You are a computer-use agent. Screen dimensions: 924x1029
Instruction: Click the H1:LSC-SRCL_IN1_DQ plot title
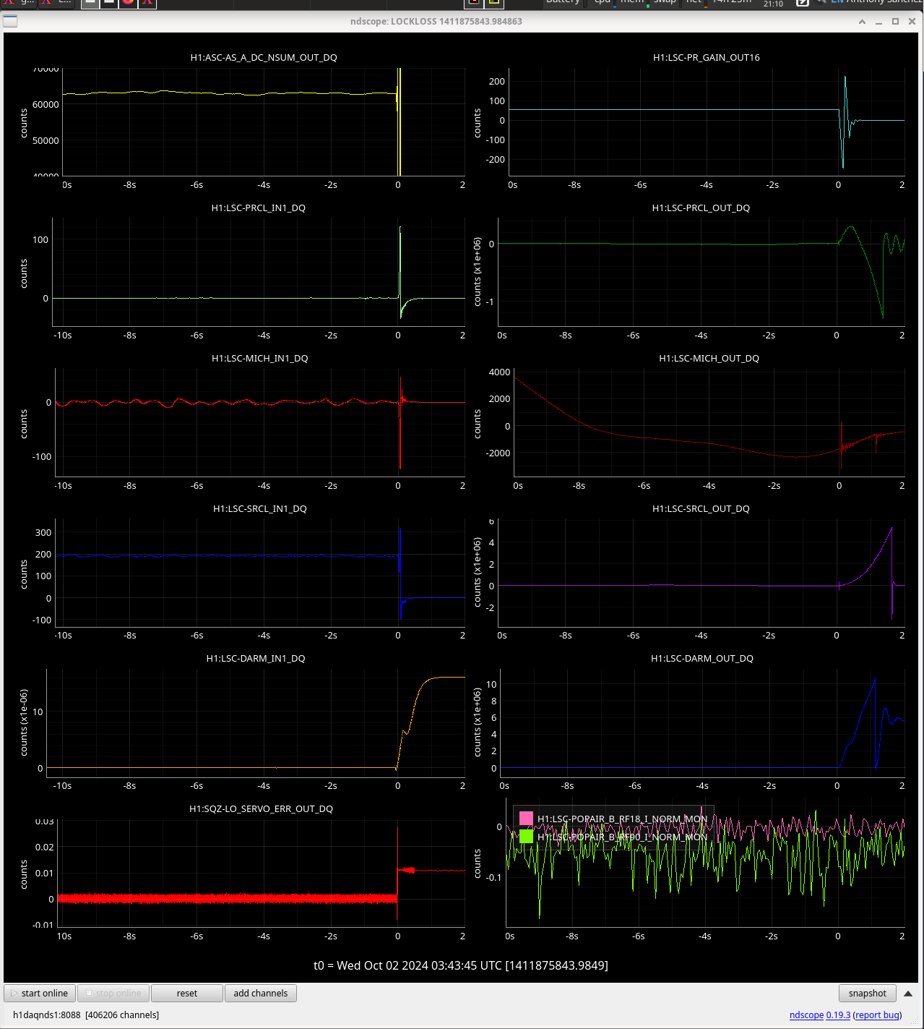coord(260,509)
